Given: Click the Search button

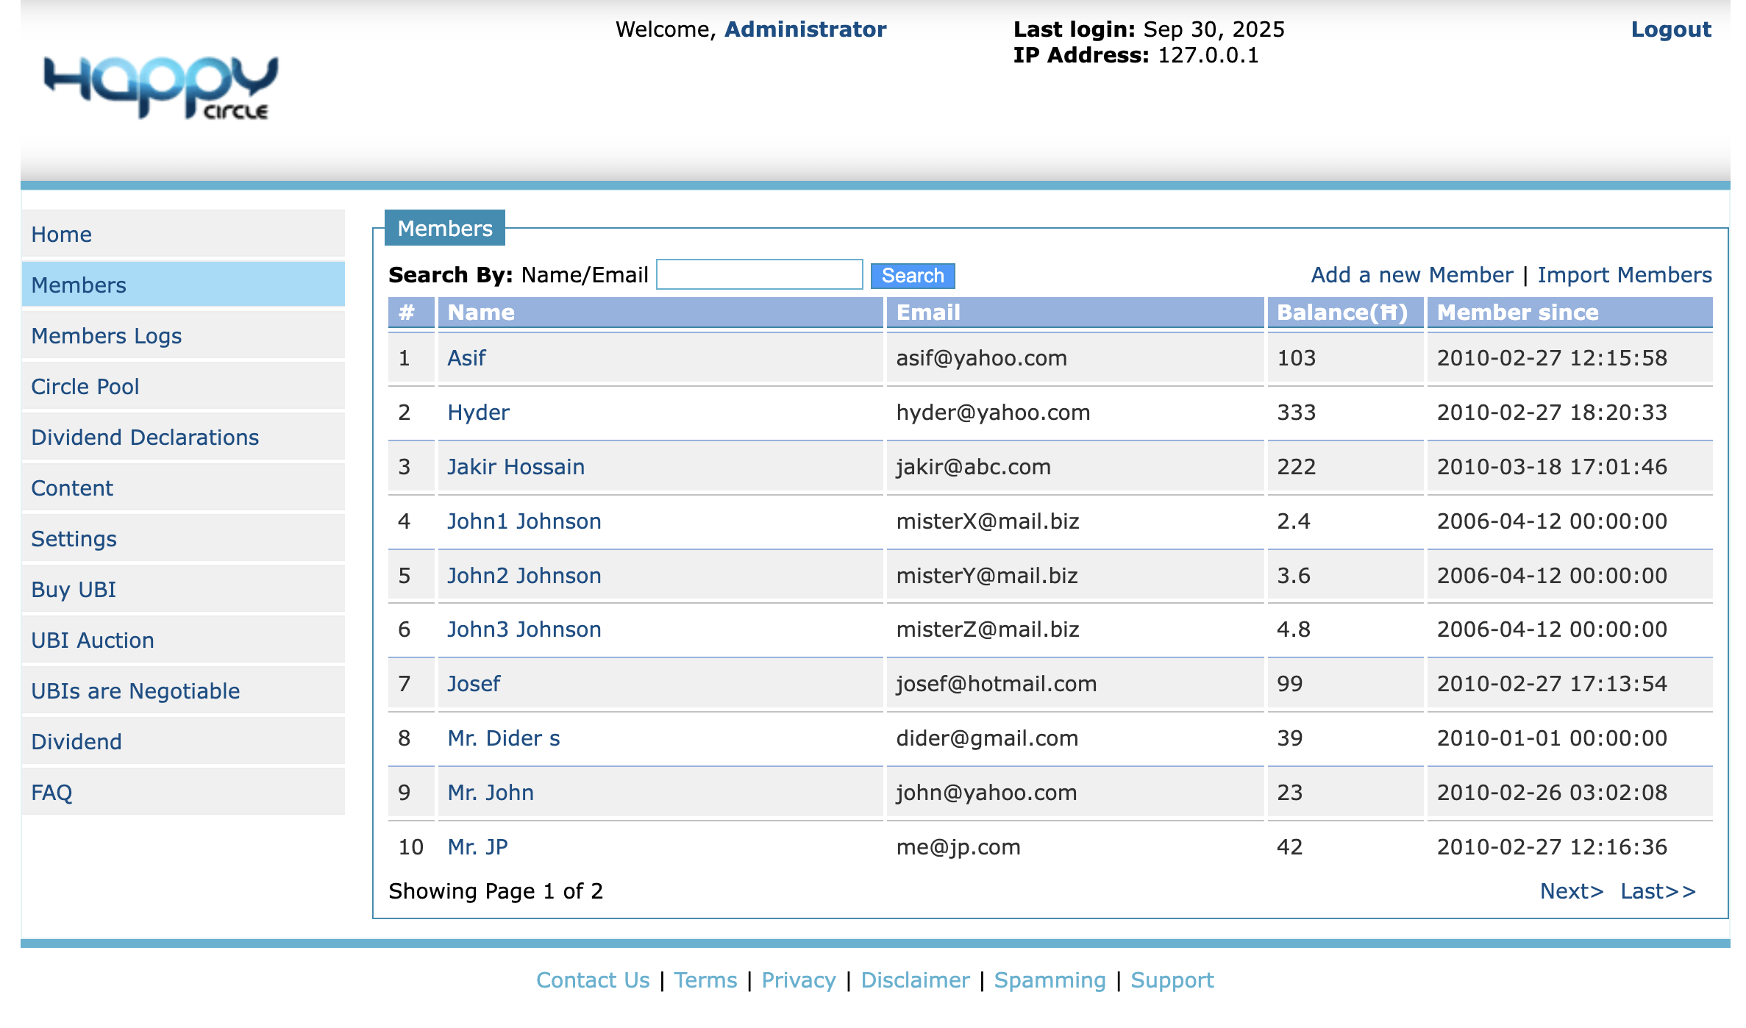Looking at the screenshot, I should click(x=913, y=276).
